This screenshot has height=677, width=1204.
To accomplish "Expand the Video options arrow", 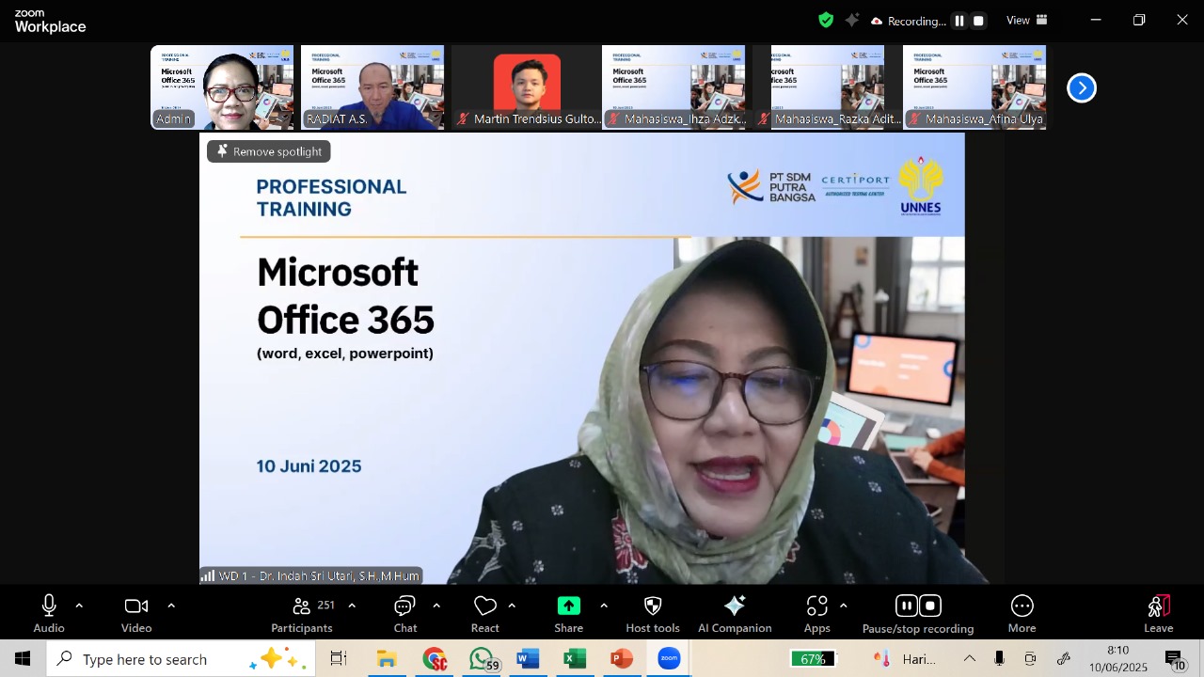I will pos(171,606).
